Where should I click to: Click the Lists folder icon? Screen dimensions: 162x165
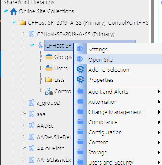[x=49, y=80]
